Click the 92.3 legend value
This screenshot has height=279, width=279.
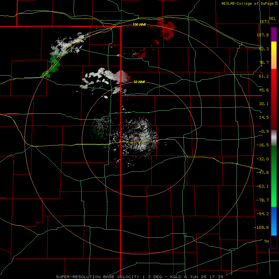click(x=264, y=49)
